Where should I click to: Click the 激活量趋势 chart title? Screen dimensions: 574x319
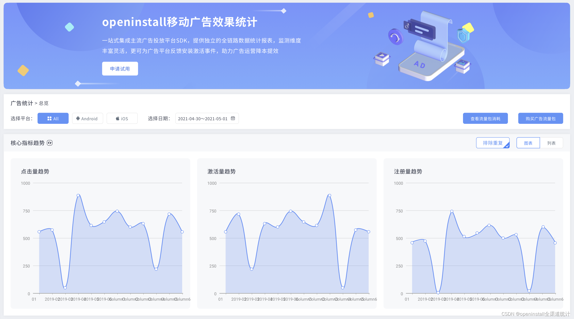[x=221, y=171]
